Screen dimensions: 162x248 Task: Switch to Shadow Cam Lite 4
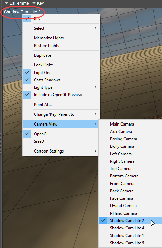(127, 228)
